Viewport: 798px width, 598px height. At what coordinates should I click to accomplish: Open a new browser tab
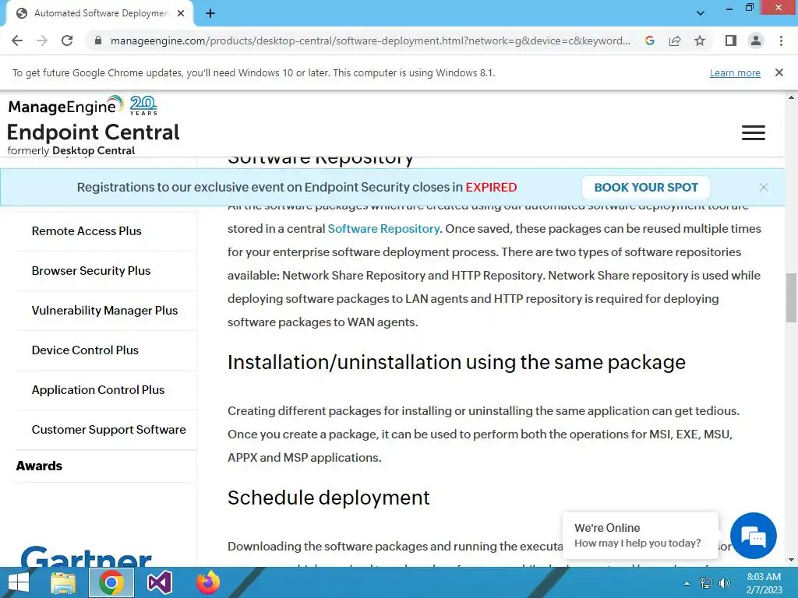210,13
